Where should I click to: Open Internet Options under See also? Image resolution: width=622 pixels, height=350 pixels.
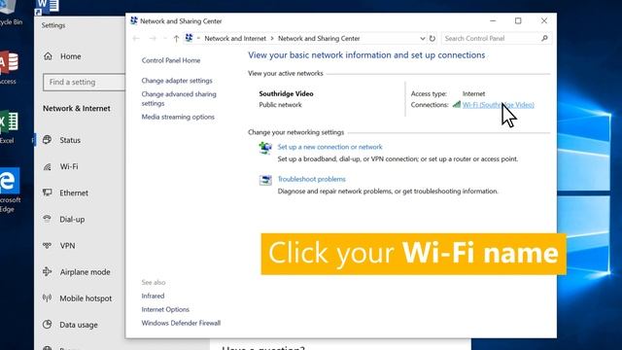tap(165, 309)
